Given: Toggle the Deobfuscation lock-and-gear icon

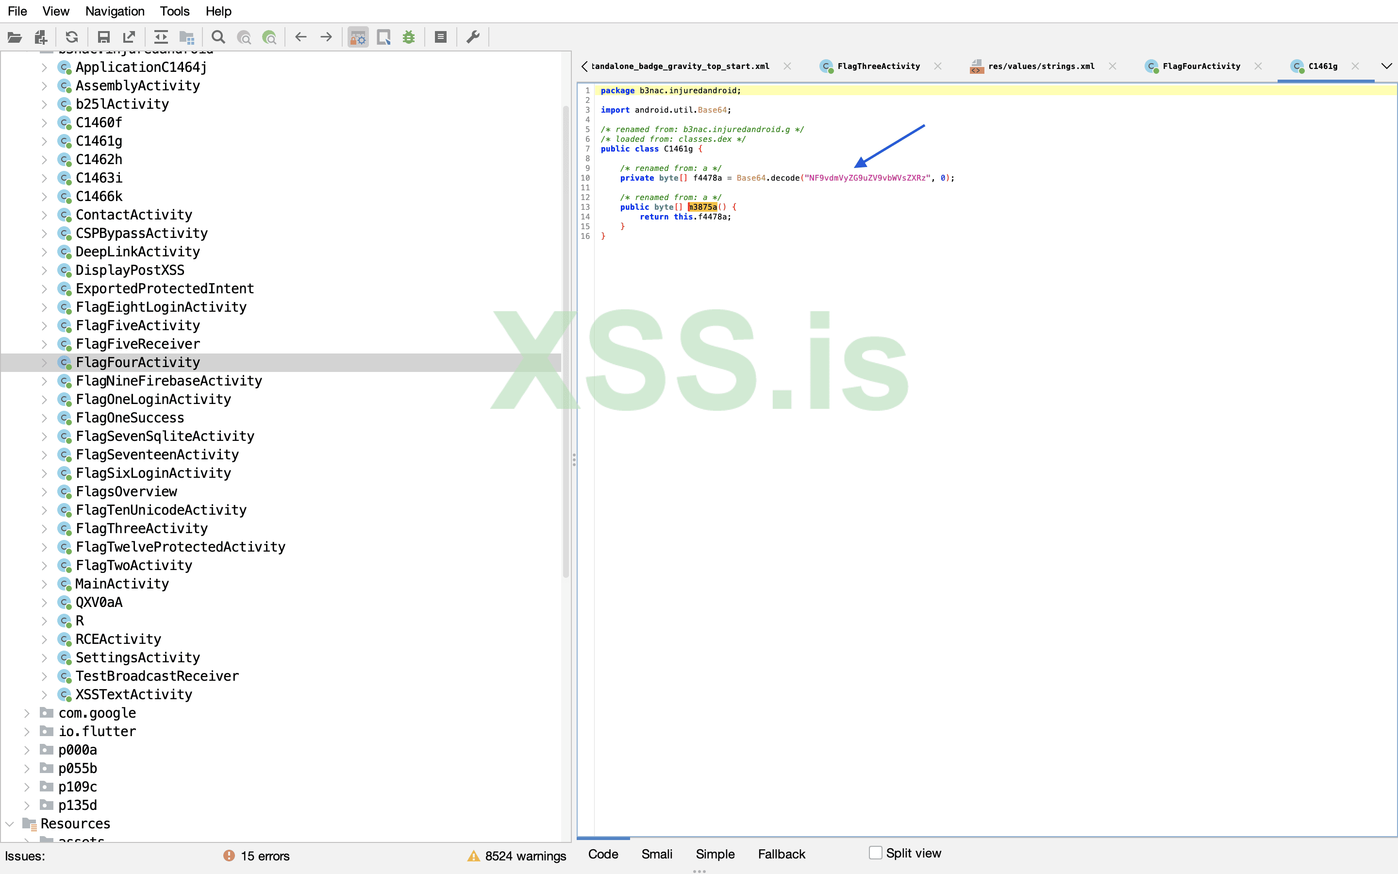Looking at the screenshot, I should (358, 37).
